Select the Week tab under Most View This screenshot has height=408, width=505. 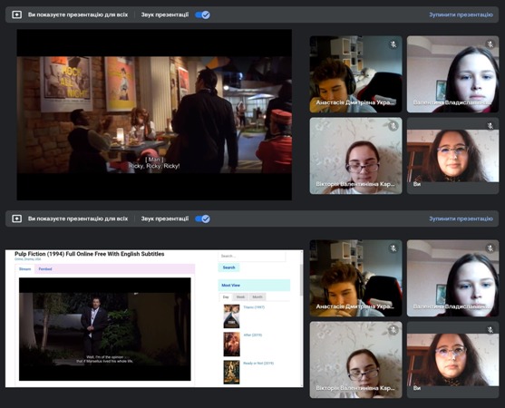pos(240,296)
